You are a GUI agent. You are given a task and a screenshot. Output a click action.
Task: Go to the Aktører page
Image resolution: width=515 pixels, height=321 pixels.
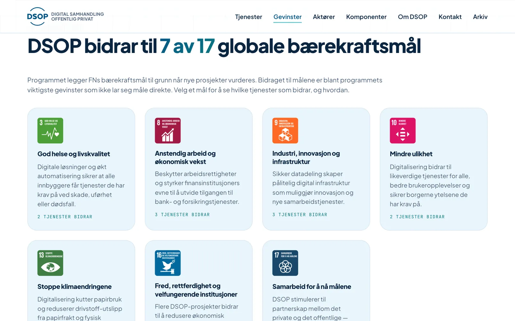click(x=324, y=17)
